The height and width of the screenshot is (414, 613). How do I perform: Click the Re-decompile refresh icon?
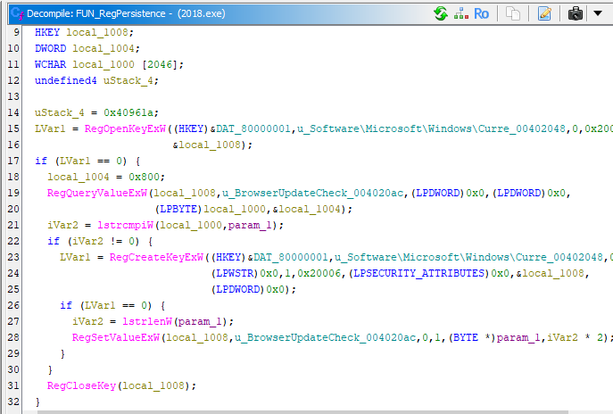(x=441, y=13)
